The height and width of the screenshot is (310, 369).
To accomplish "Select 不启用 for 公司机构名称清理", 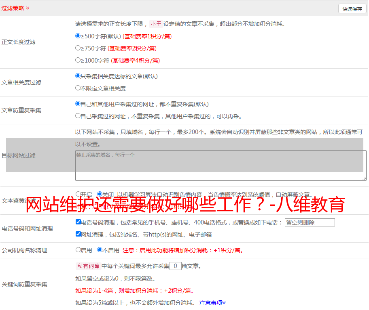I will tap(100, 250).
